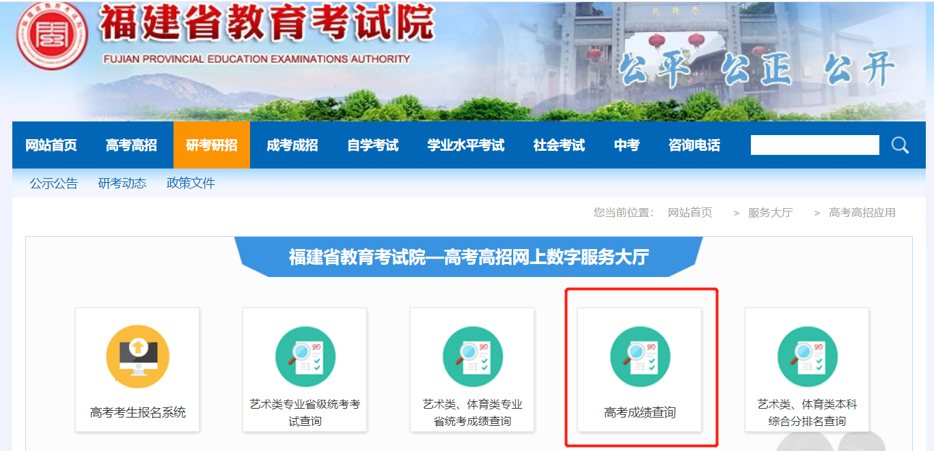Click 服务大厅 in the breadcrumb
934x451 pixels.
coord(770,213)
